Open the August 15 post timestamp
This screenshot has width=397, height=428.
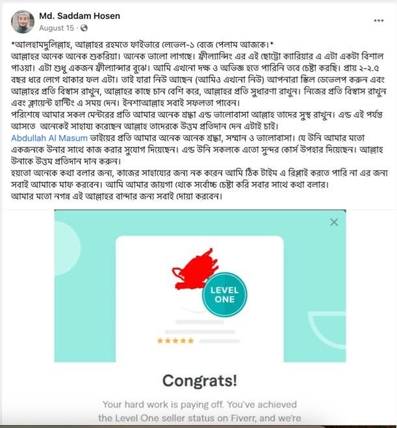coord(57,28)
